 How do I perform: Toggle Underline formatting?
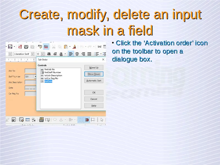coord(61,54)
